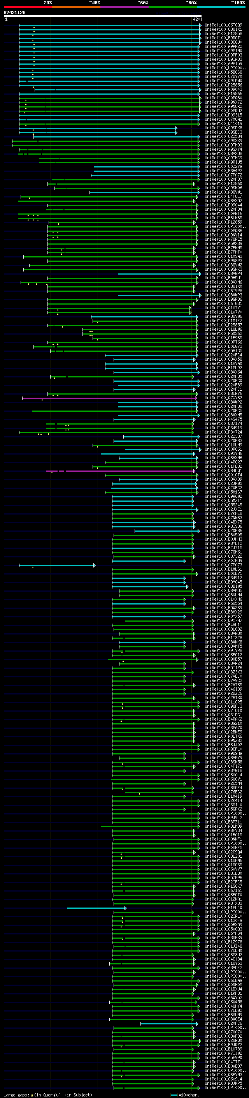Select hit UniRef100_A5BCS8
249x1098 pixels.
[x=223, y=72]
